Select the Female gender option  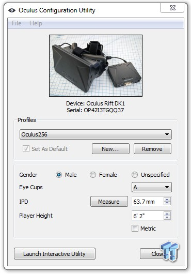coord(93,175)
